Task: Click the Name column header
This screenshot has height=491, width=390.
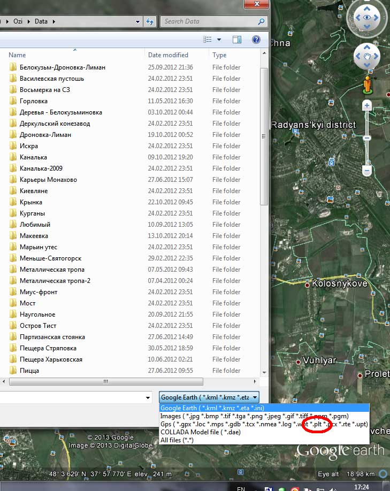Action: point(18,55)
